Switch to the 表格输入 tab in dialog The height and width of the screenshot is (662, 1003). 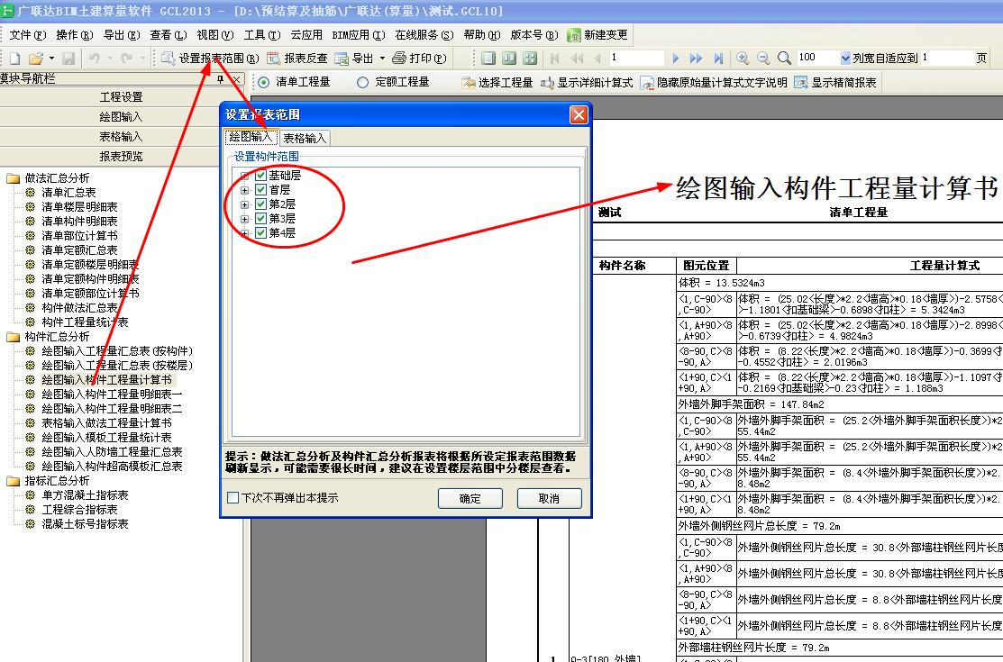[x=305, y=138]
